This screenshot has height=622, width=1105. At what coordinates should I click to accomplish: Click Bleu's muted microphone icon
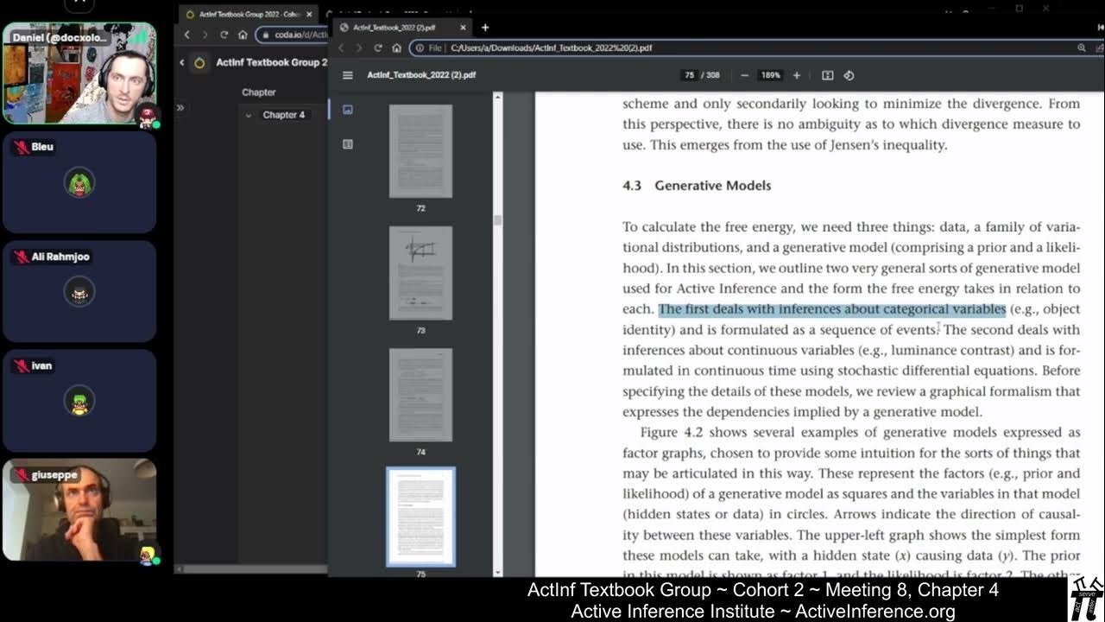(x=20, y=147)
